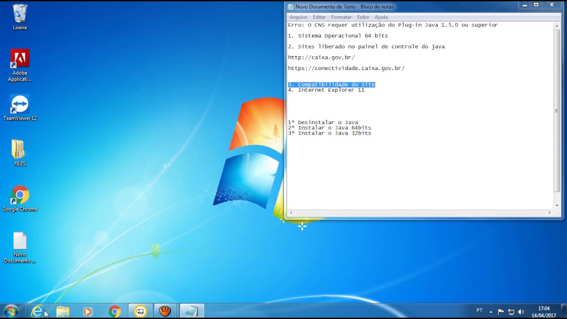Viewport: 567px width, 319px height.
Task: Open the PT language indicator
Action: tap(479, 311)
